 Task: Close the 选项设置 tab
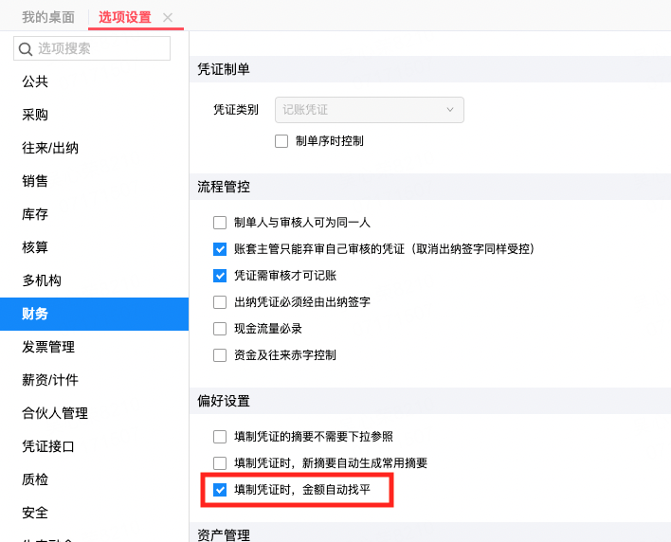[168, 18]
